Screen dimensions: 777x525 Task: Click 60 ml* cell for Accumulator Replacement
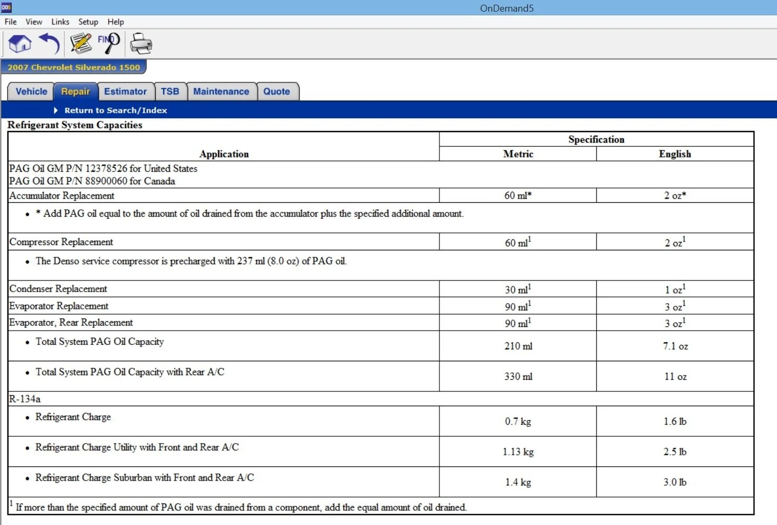(x=518, y=195)
